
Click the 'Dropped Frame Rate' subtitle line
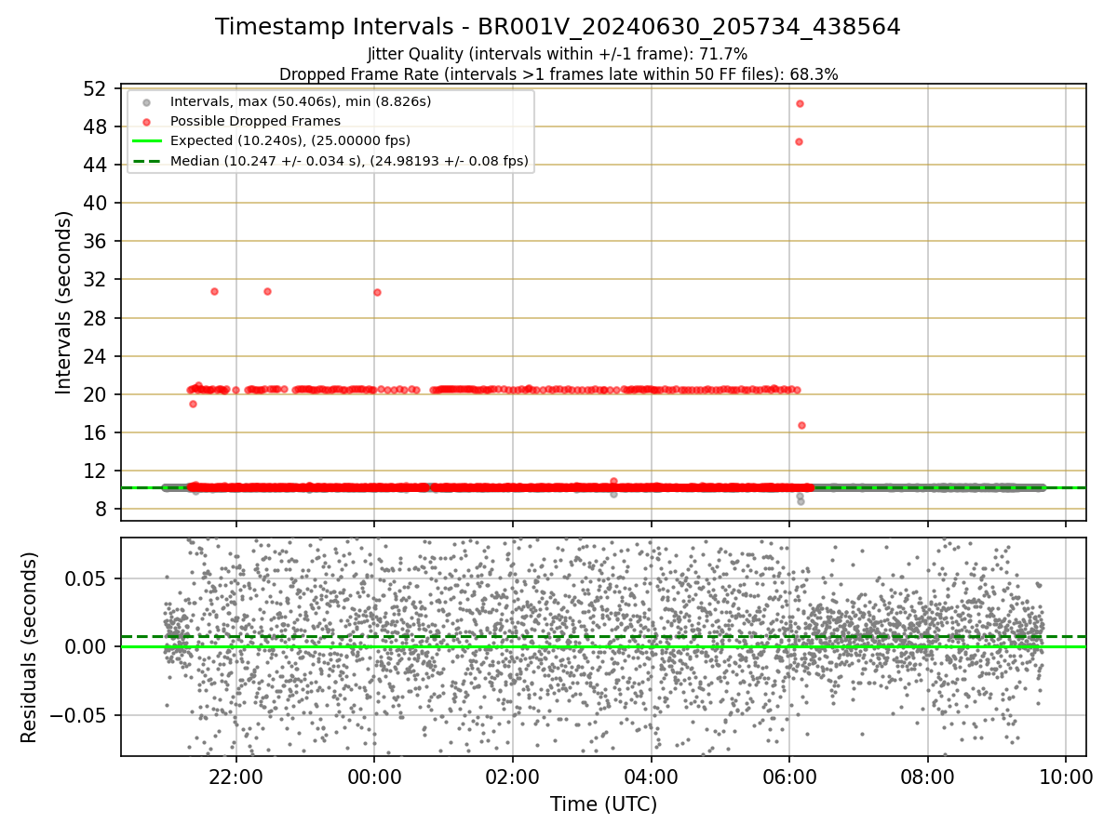click(558, 74)
